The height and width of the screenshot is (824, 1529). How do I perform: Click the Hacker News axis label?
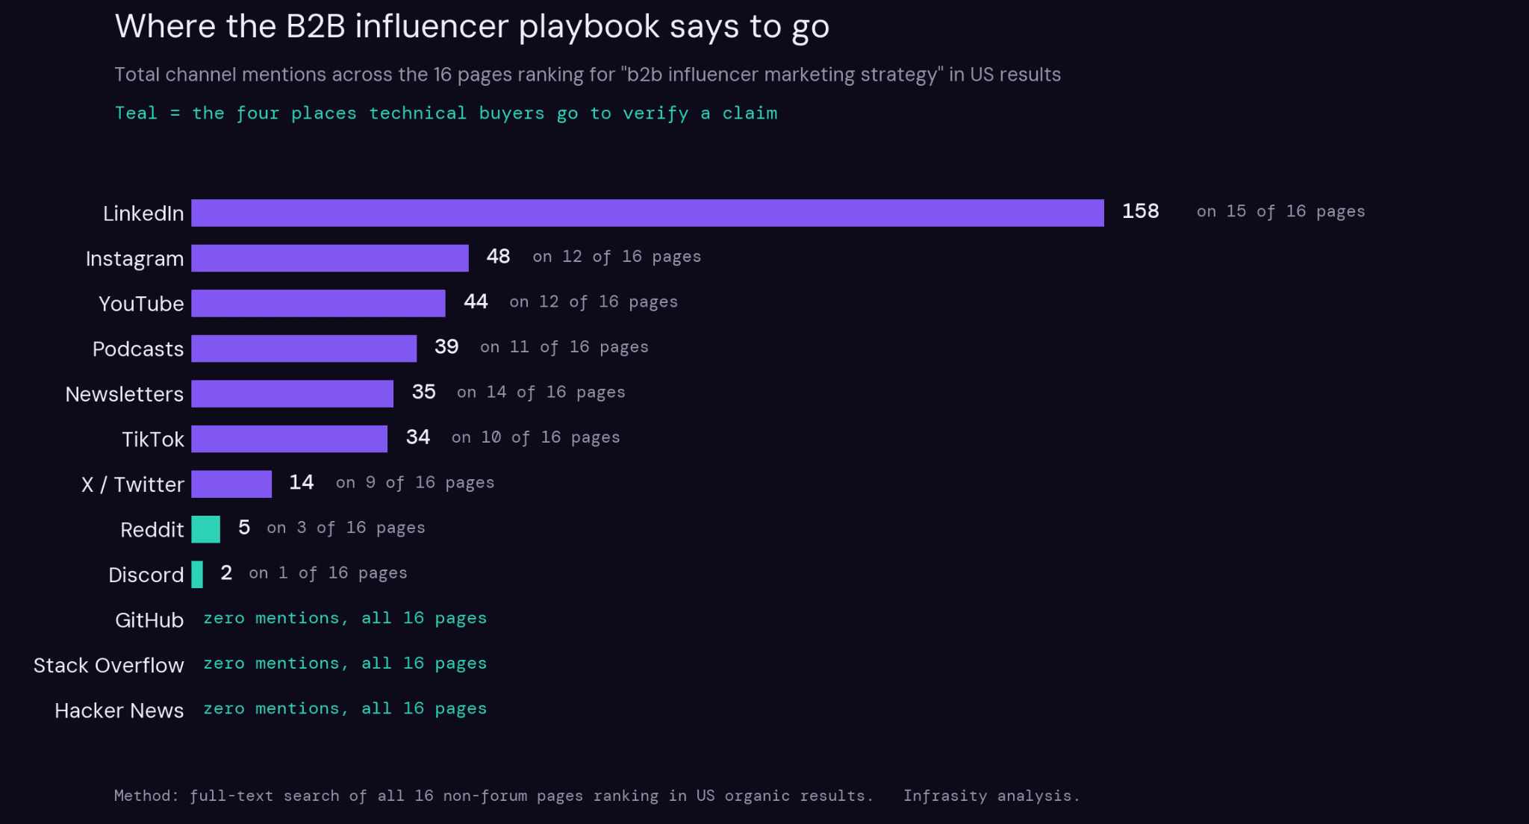pos(119,711)
